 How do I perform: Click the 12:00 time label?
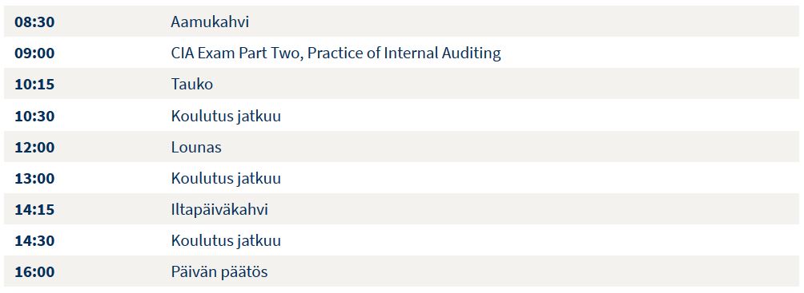pos(34,147)
